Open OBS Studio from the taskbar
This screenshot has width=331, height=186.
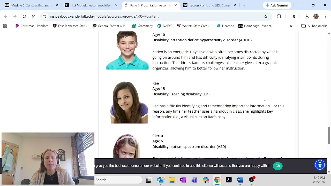coord(252,180)
